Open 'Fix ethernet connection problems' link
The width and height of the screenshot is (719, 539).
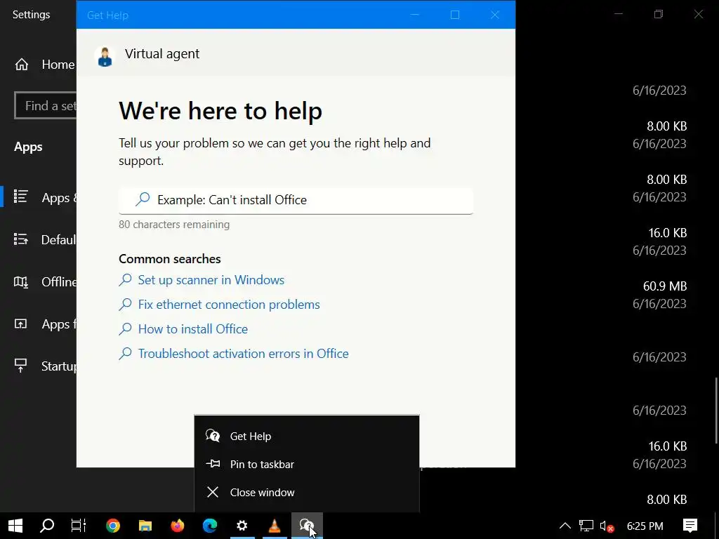pyautogui.click(x=229, y=305)
